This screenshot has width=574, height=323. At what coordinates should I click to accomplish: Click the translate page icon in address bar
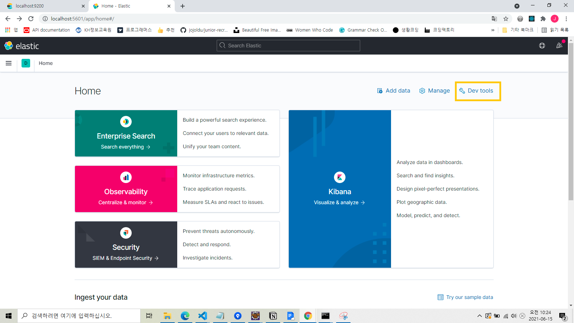tap(494, 19)
